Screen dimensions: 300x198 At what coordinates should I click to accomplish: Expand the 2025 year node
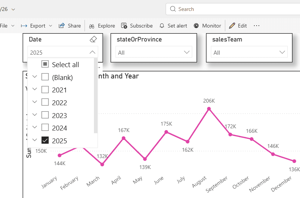click(35, 140)
